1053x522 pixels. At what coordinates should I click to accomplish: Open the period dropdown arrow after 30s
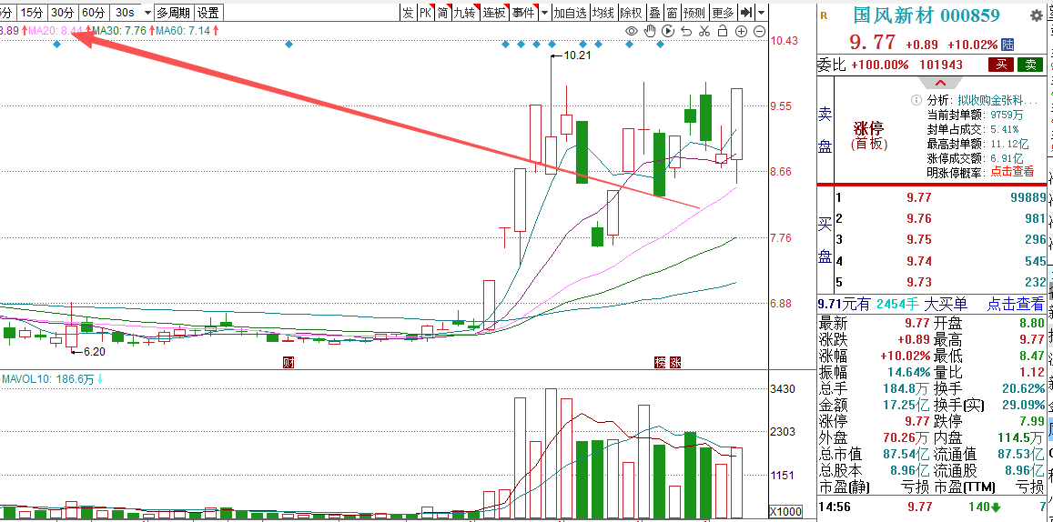(x=147, y=13)
